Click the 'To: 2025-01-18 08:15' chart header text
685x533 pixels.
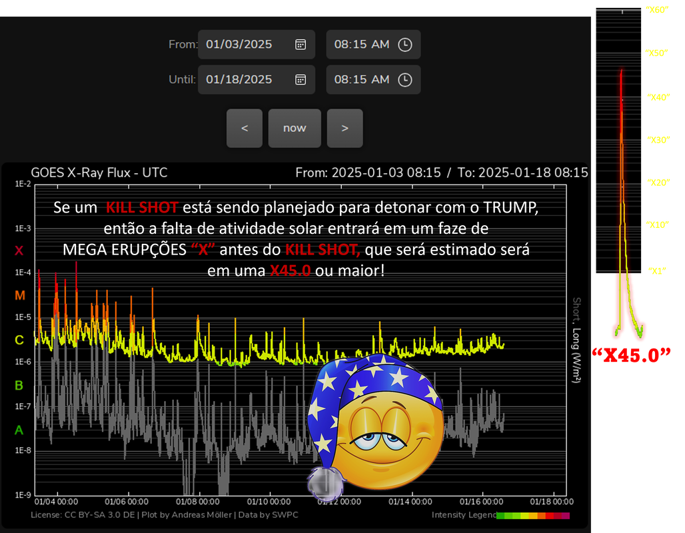pos(523,173)
